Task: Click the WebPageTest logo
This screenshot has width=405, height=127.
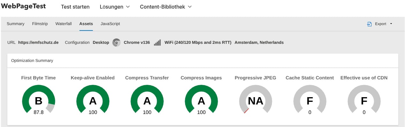Action: (23, 6)
